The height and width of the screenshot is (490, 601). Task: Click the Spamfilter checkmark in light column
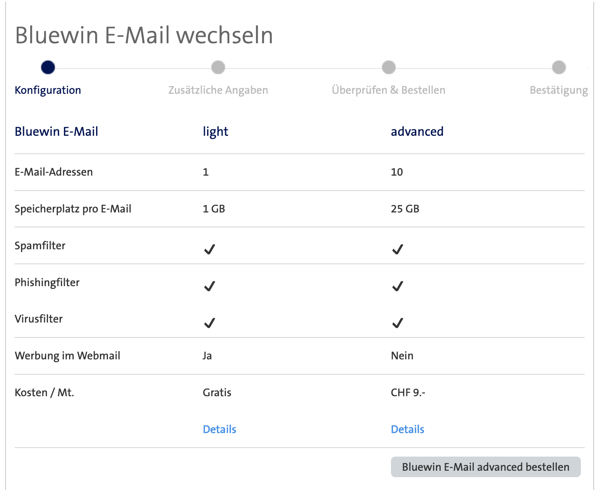click(209, 249)
